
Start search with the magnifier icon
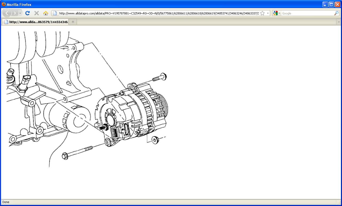pos(336,13)
